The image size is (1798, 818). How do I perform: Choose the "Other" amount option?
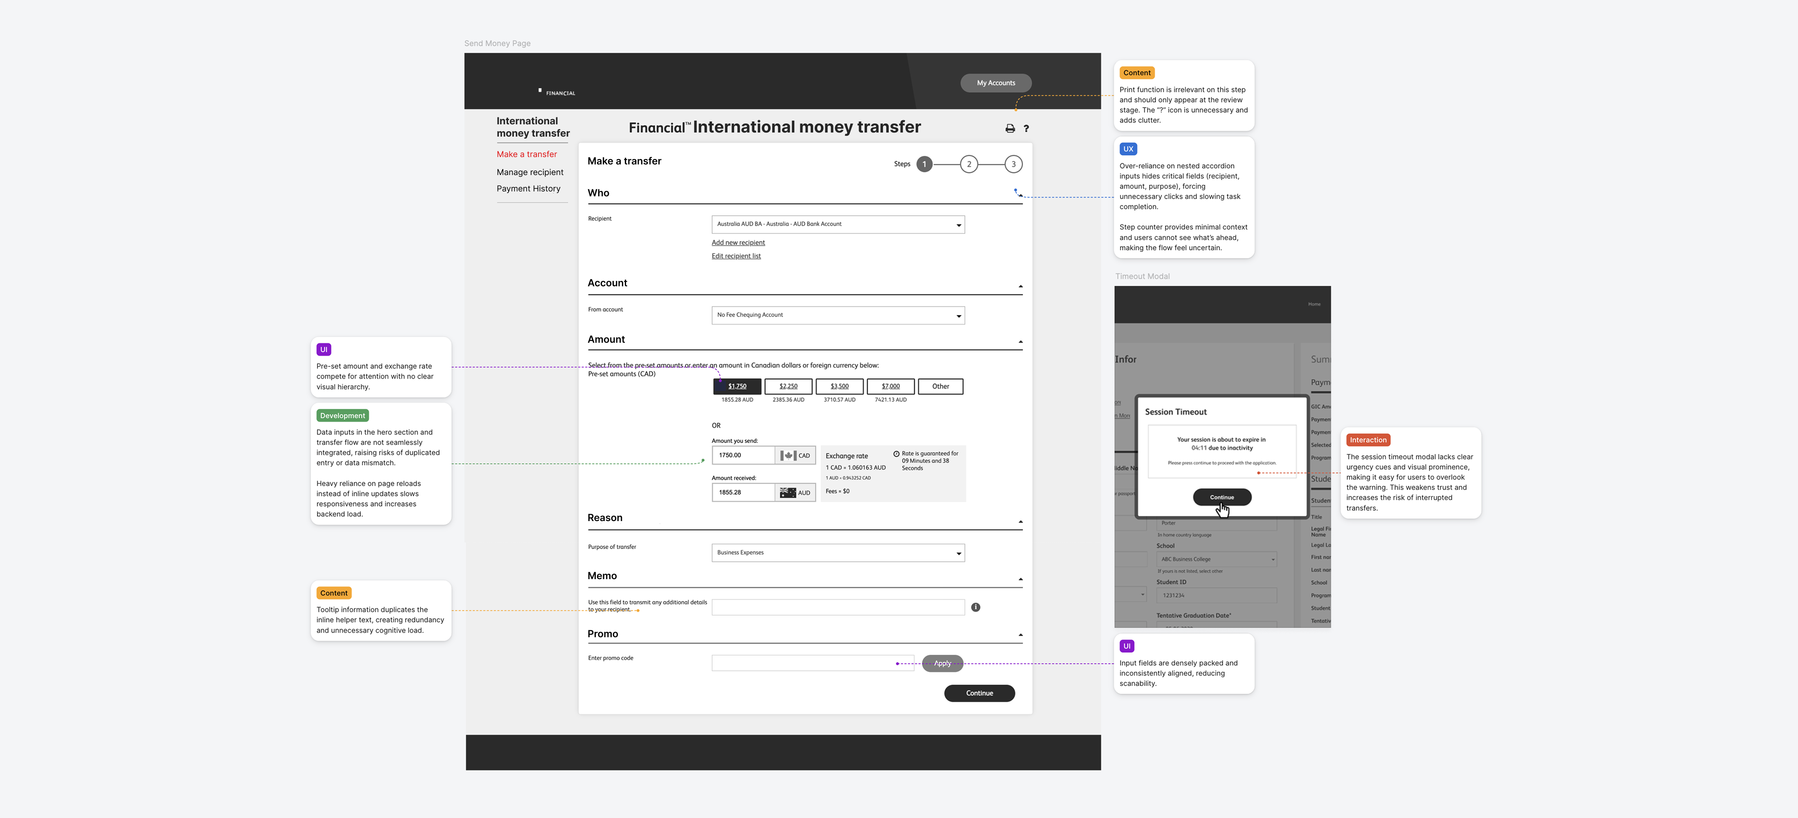point(940,386)
